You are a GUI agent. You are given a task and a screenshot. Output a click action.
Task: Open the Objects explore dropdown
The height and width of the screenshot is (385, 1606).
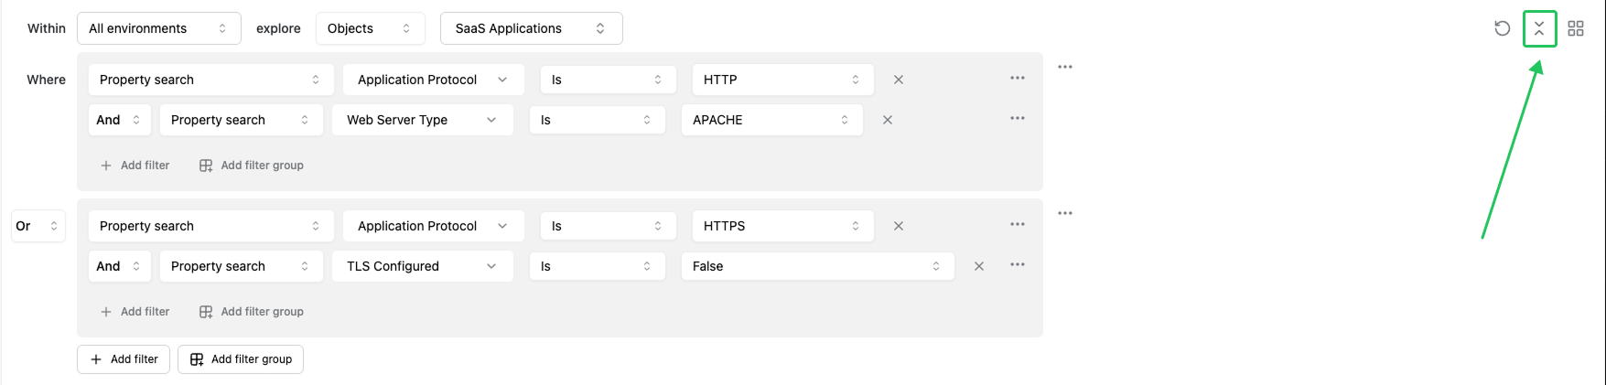[x=370, y=28]
